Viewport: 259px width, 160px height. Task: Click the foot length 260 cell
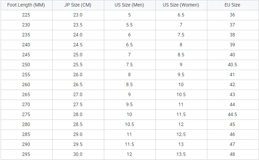pyautogui.click(x=26, y=85)
